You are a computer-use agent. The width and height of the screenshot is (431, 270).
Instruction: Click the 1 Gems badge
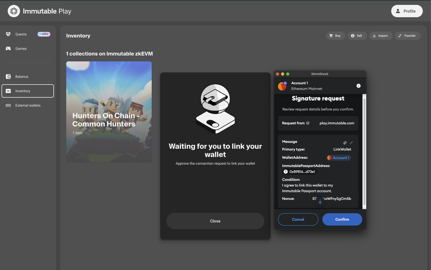point(44,34)
